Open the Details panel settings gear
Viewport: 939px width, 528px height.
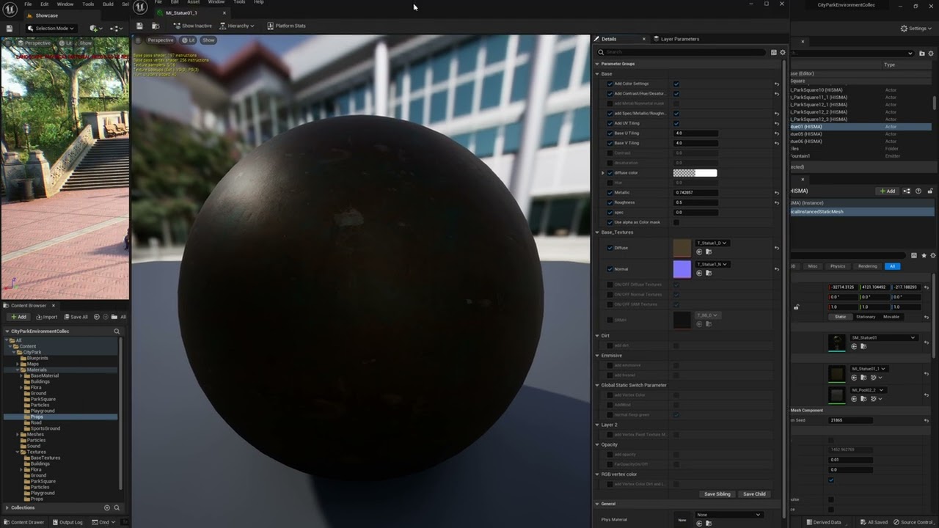pyautogui.click(x=783, y=52)
